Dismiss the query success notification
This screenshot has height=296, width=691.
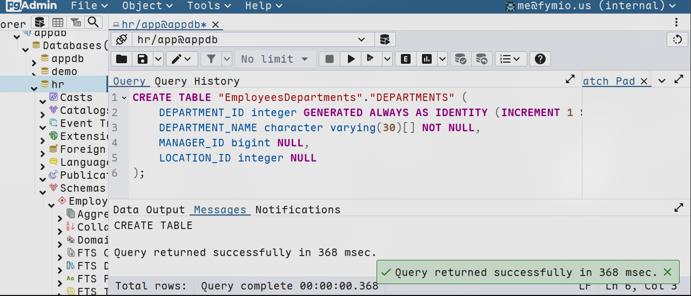667,272
